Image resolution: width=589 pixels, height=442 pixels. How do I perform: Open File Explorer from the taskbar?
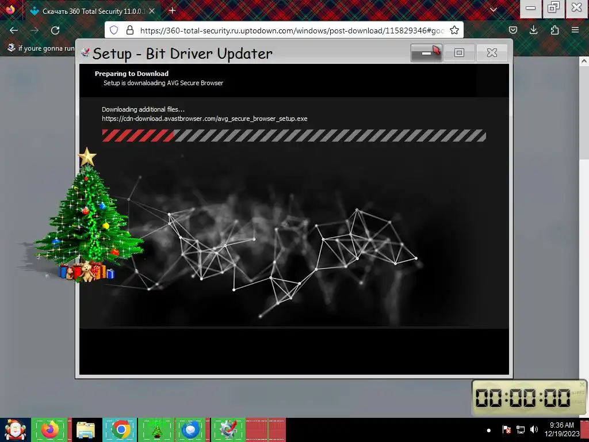pyautogui.click(x=86, y=430)
